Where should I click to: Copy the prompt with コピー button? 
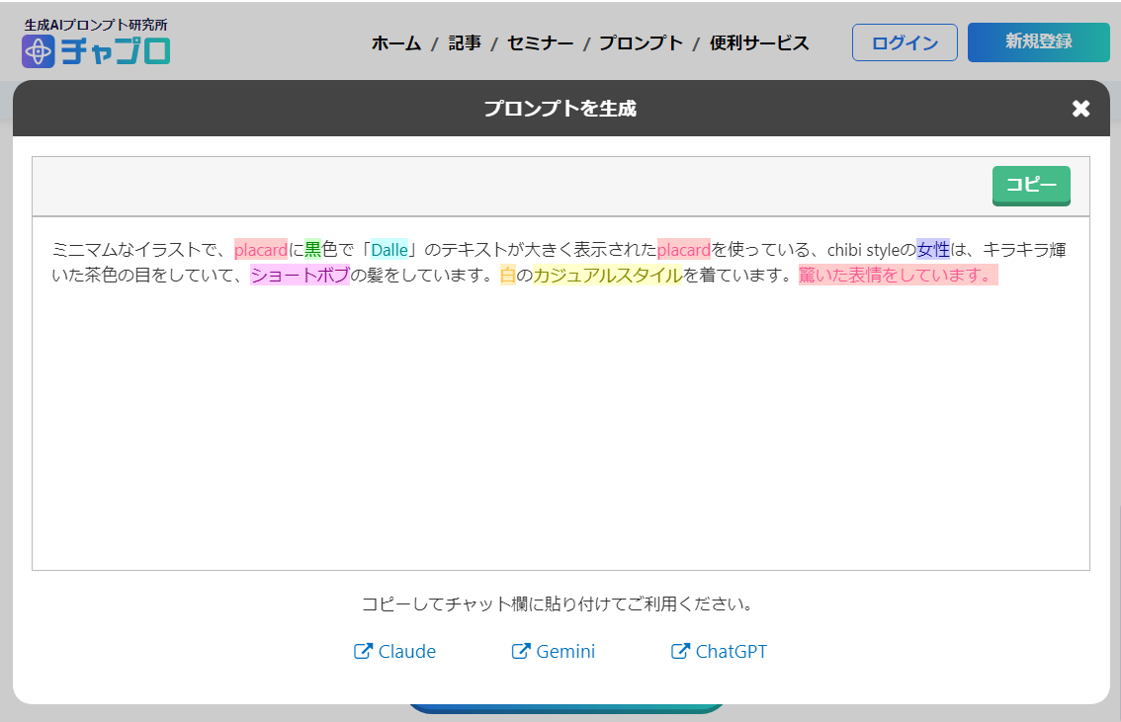[1031, 186]
